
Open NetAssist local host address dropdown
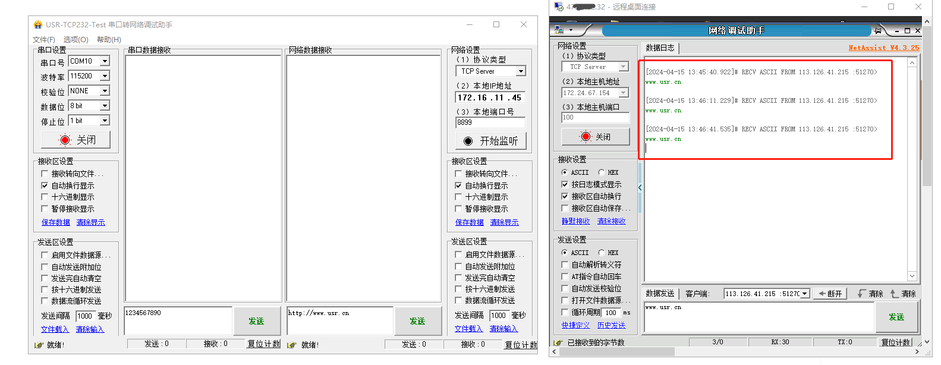tap(623, 93)
